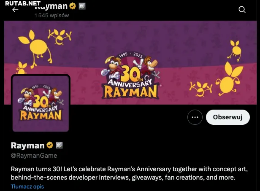Click the gold verified badge beside profile name
This screenshot has height=191, width=260.
(x=50, y=145)
